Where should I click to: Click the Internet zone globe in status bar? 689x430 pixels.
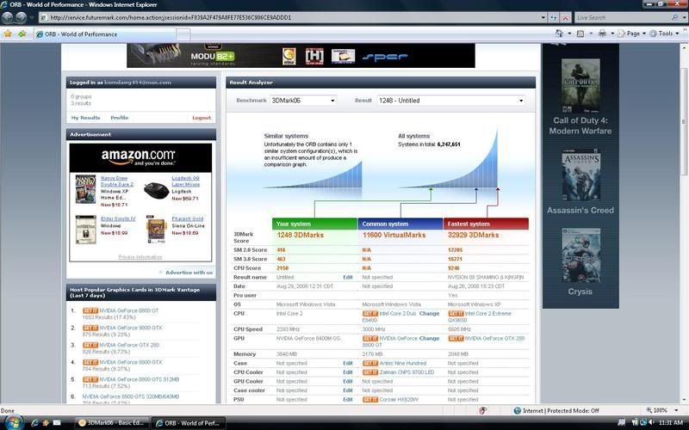518,411
